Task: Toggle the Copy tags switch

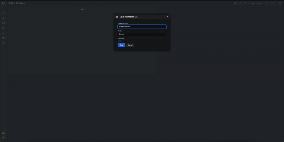Action: 120,41
